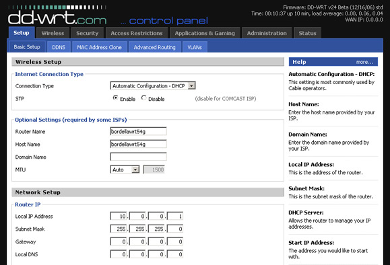Image resolution: width=390 pixels, height=265 pixels.
Task: Open the Status tab
Action: coord(307,33)
